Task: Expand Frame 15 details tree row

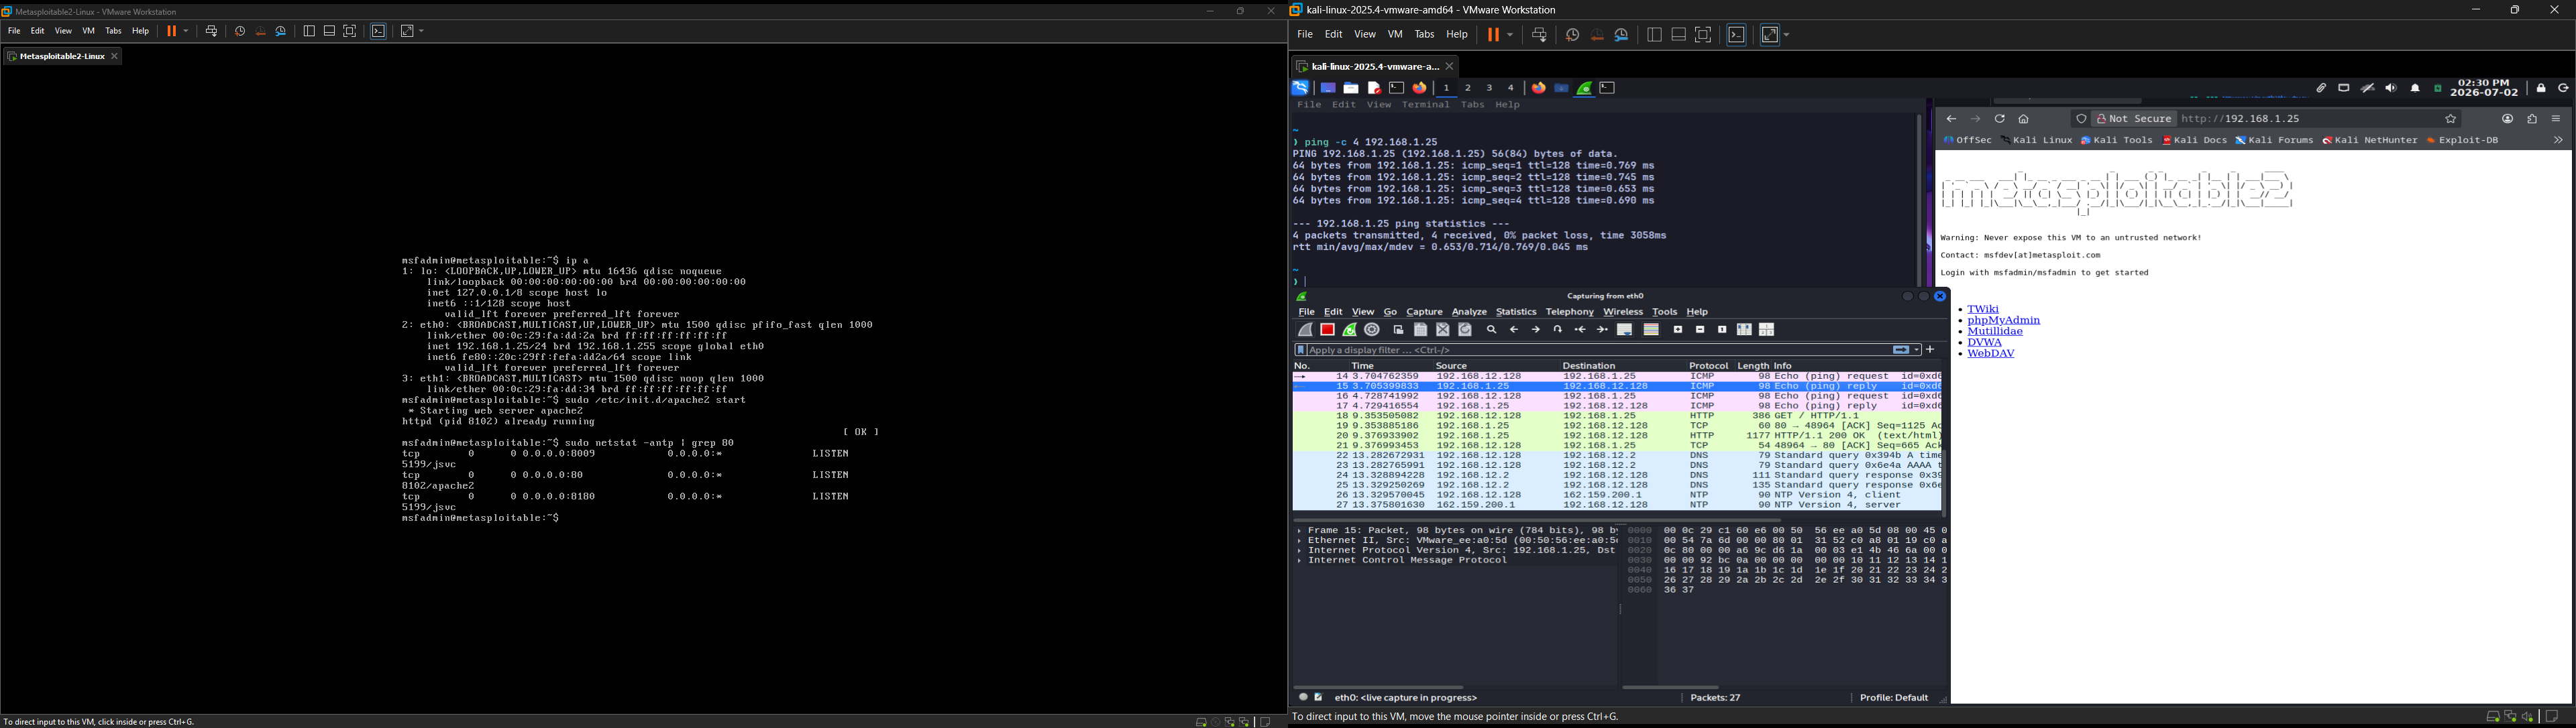Action: pos(1300,532)
